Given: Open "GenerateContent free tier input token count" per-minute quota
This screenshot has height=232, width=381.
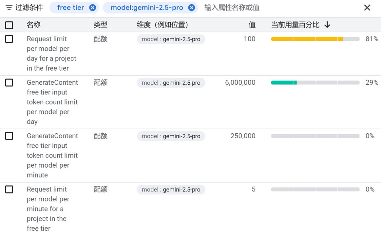Looking at the screenshot, I should click(x=52, y=156).
